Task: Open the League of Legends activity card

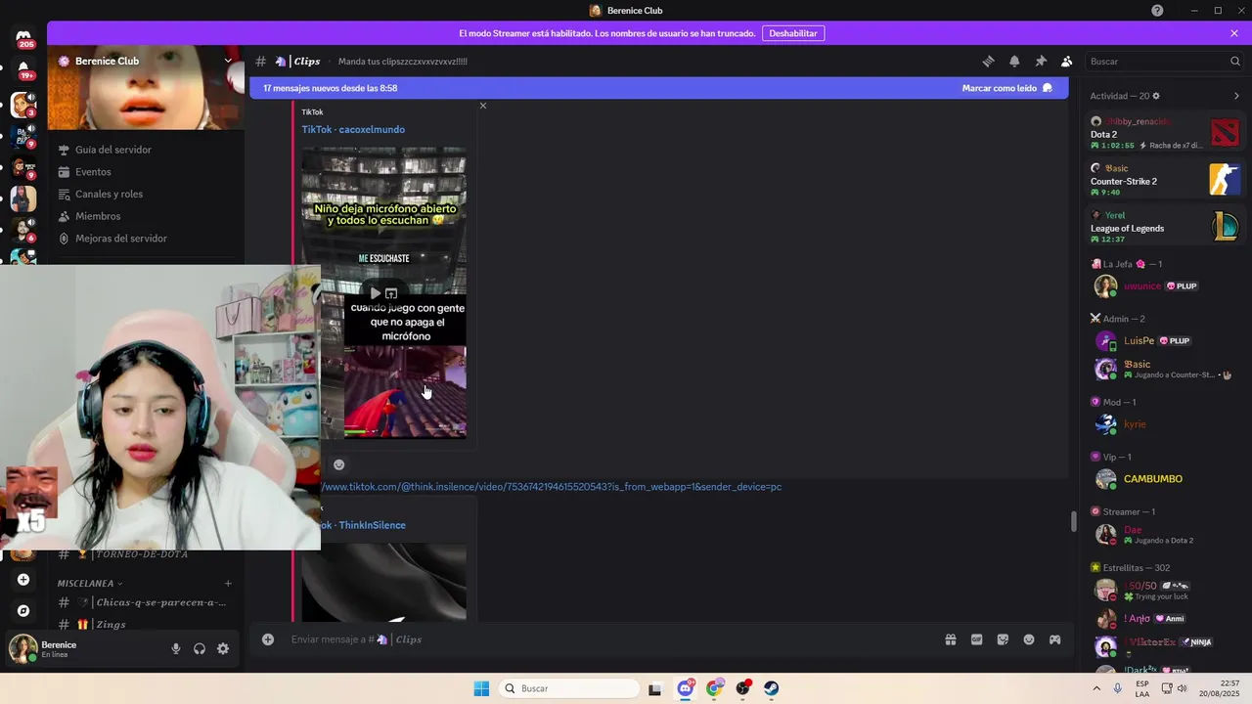Action: (x=1165, y=226)
